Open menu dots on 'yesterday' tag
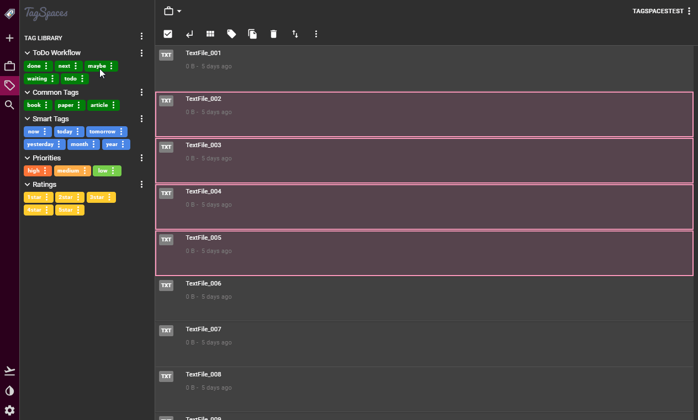The image size is (698, 420). pyautogui.click(x=59, y=144)
